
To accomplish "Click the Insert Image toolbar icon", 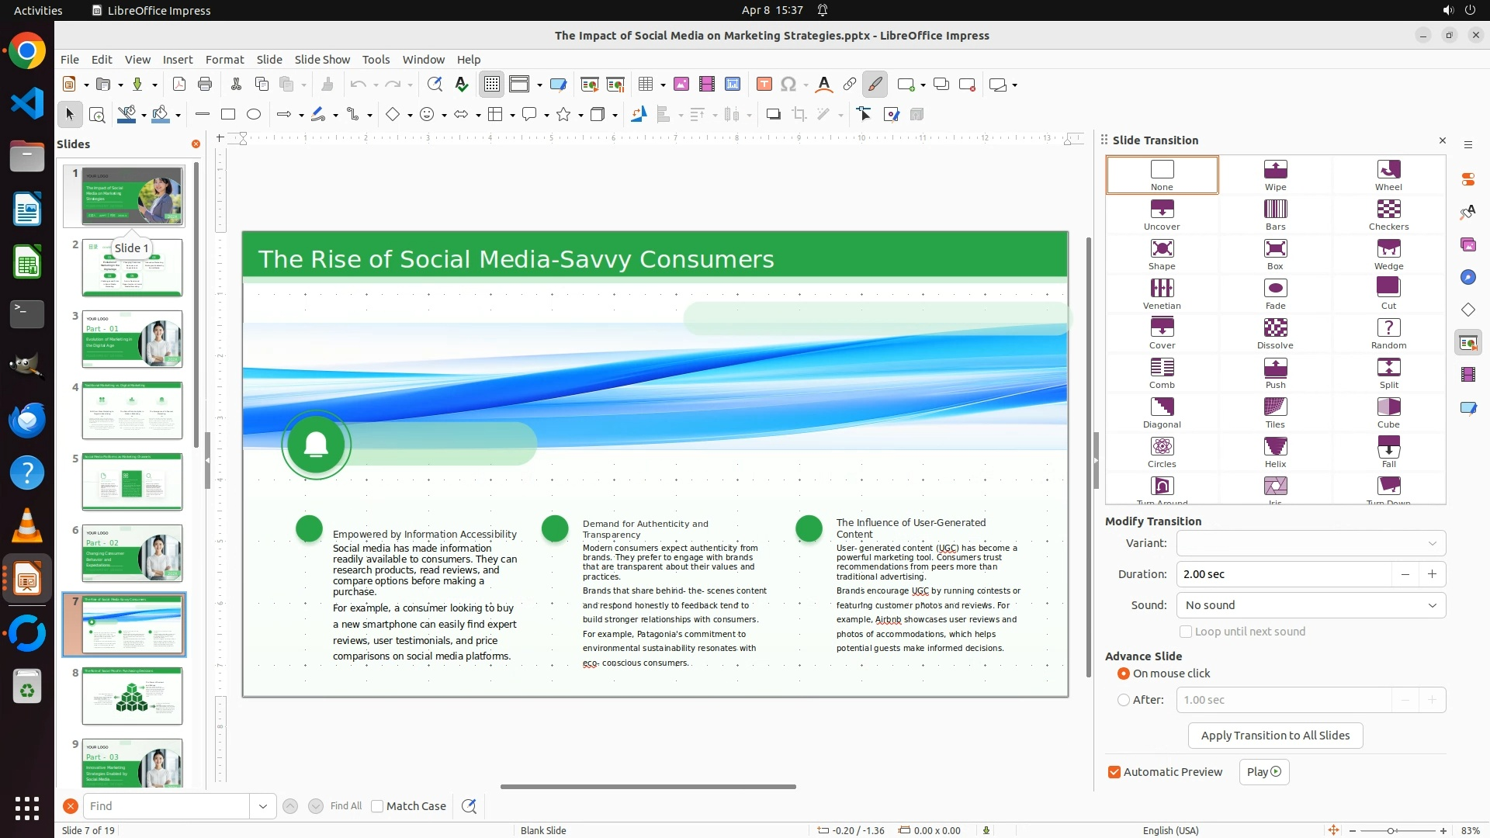I will click(x=681, y=85).
